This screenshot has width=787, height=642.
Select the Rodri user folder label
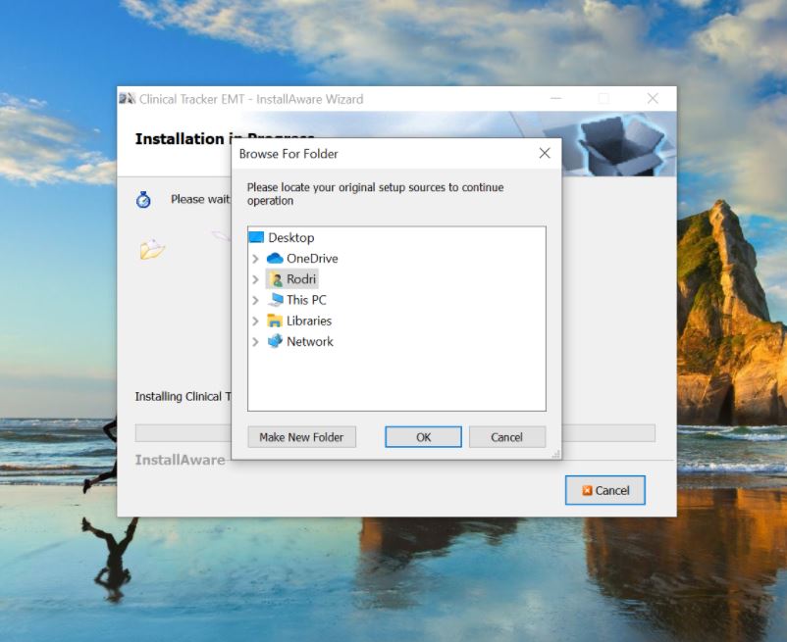(301, 279)
